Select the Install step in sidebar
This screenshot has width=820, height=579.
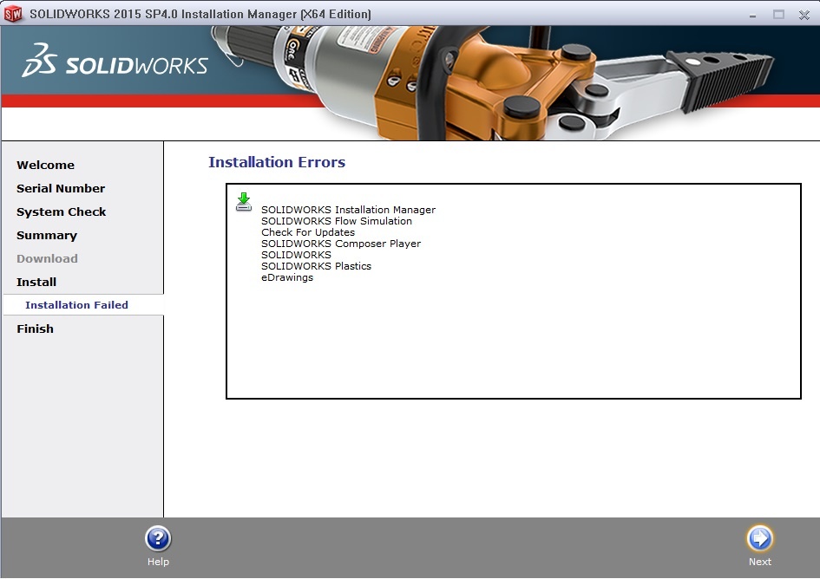click(36, 283)
